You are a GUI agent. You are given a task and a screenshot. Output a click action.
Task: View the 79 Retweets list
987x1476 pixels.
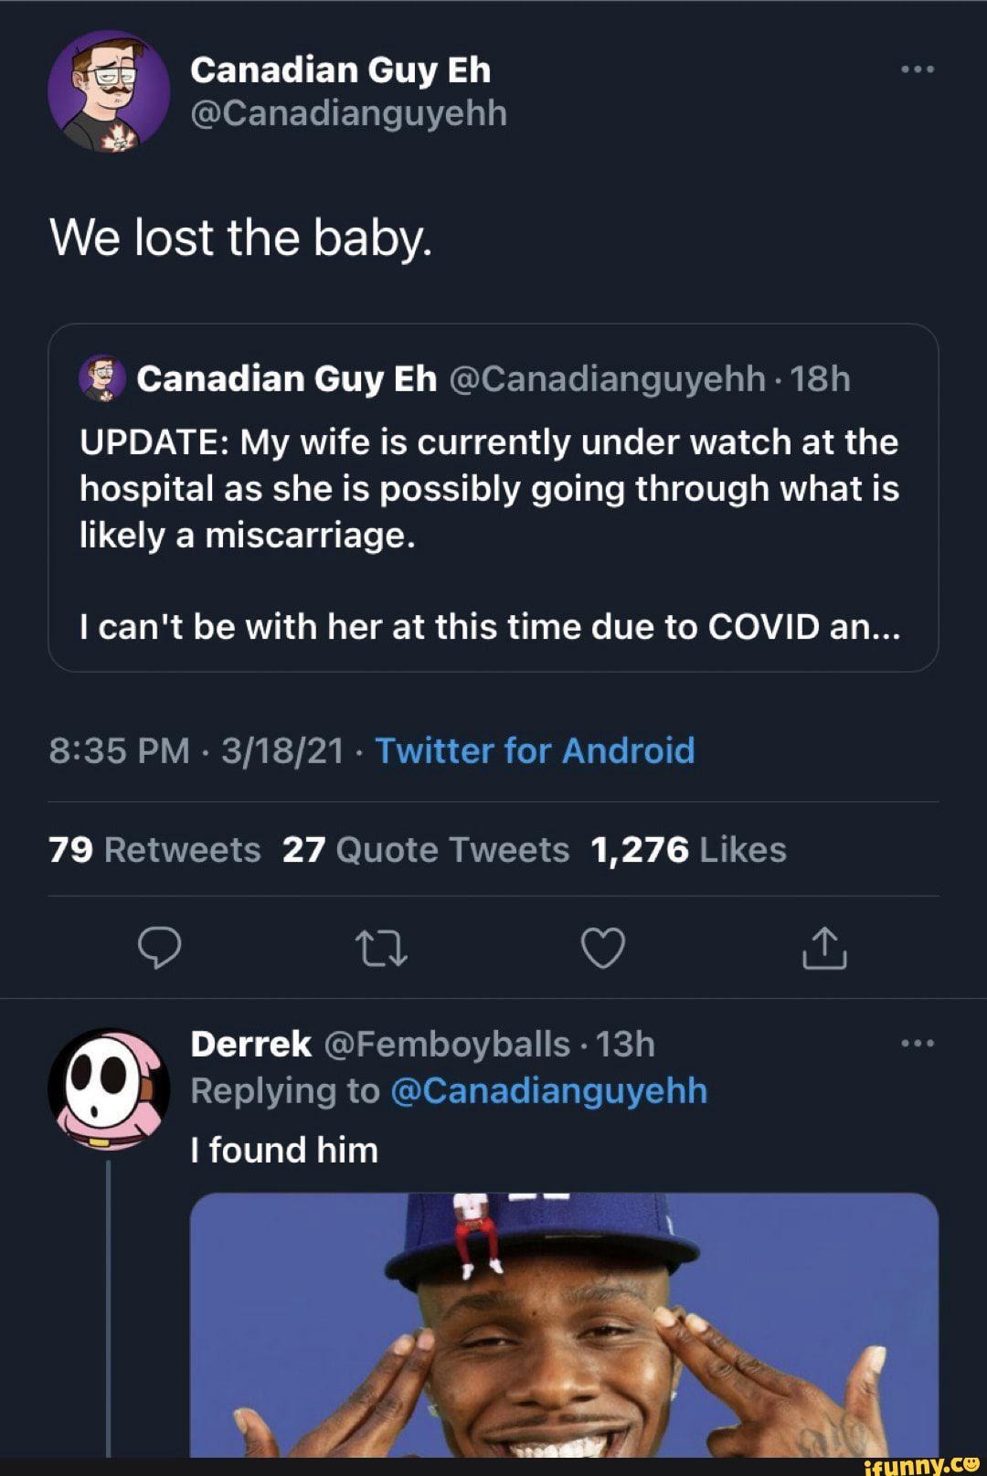pos(154,850)
